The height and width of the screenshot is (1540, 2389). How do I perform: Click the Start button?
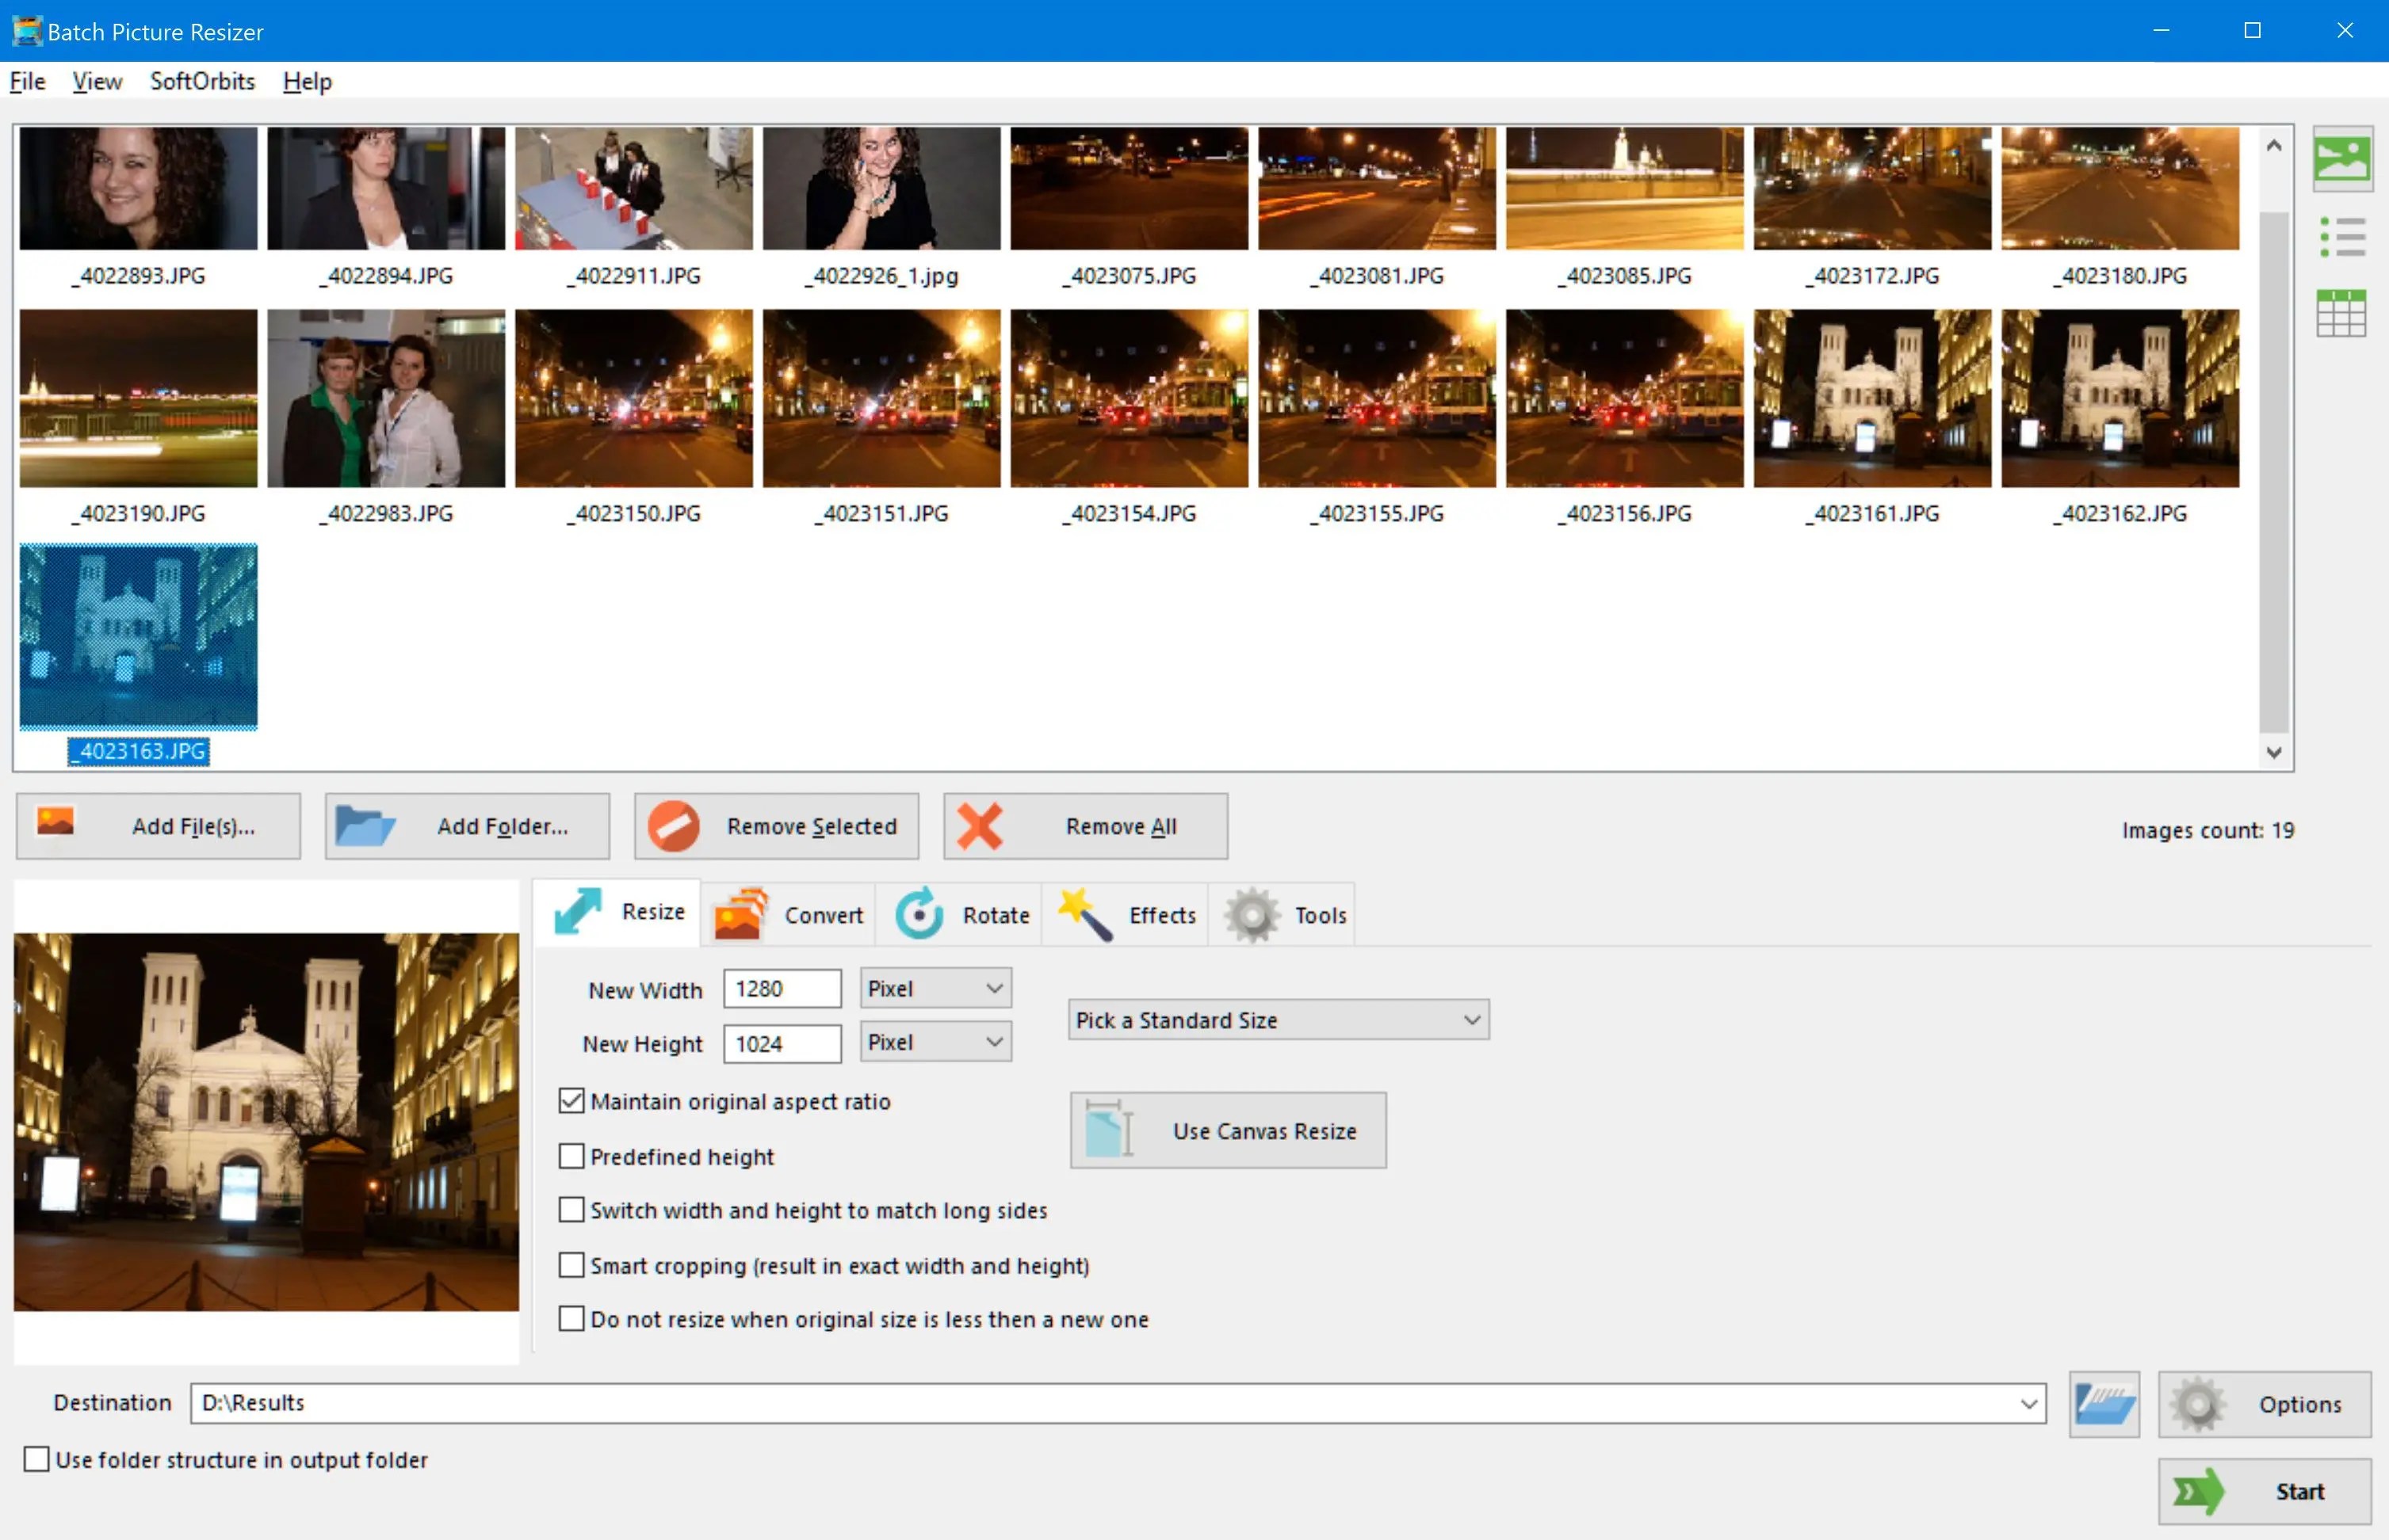[x=2262, y=1488]
